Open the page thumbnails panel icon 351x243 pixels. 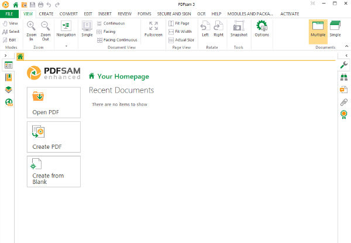(9, 65)
